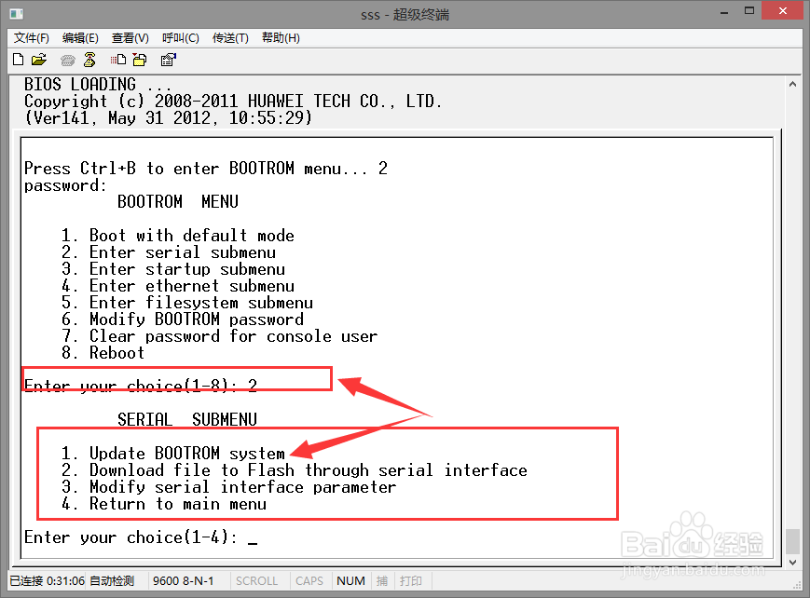
Task: Open the 传送(T) menu
Action: (230, 38)
